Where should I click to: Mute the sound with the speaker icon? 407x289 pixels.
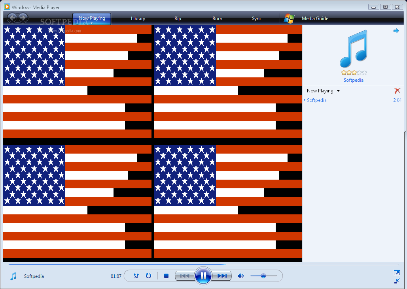[241, 276]
